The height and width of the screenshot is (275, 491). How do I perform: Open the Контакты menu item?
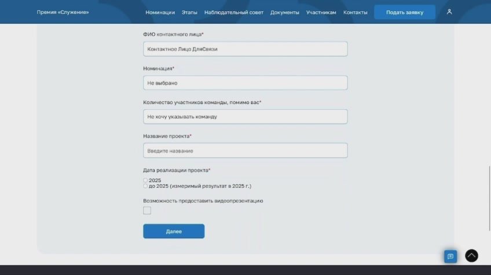pos(355,12)
